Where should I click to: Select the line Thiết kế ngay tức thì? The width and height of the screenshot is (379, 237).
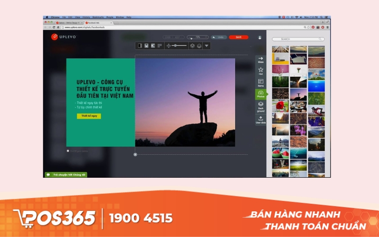[x=89, y=103]
